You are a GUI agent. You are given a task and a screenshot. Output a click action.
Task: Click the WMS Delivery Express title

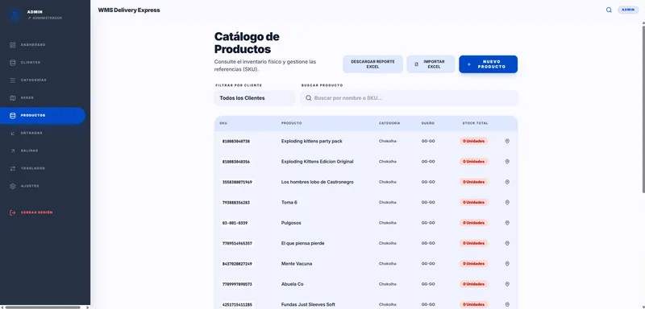pyautogui.click(x=129, y=10)
